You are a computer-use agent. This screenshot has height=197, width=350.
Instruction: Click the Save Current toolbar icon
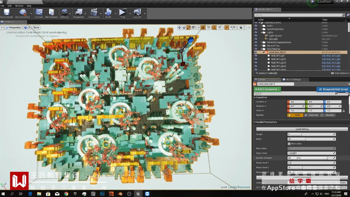coord(7,13)
